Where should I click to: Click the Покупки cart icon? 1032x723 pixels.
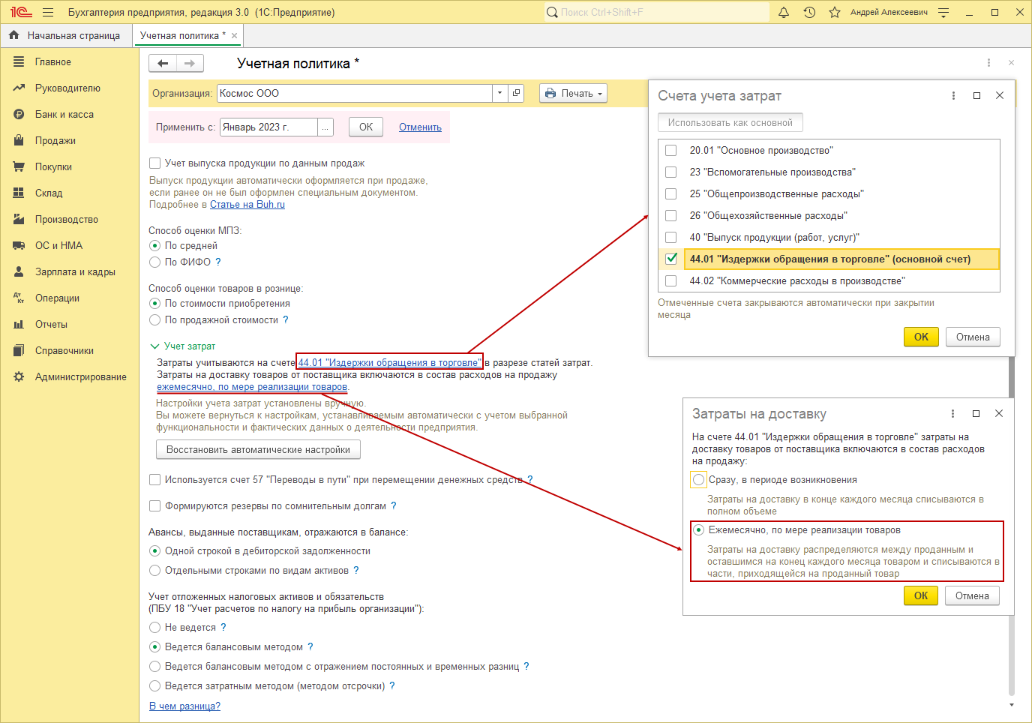(19, 166)
